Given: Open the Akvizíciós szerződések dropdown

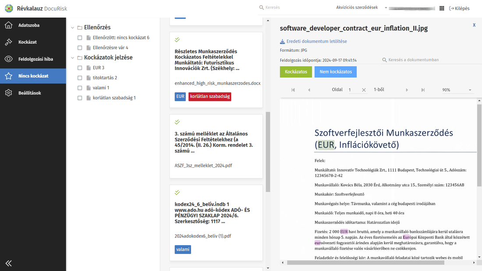Looking at the screenshot, I should coord(361,8).
